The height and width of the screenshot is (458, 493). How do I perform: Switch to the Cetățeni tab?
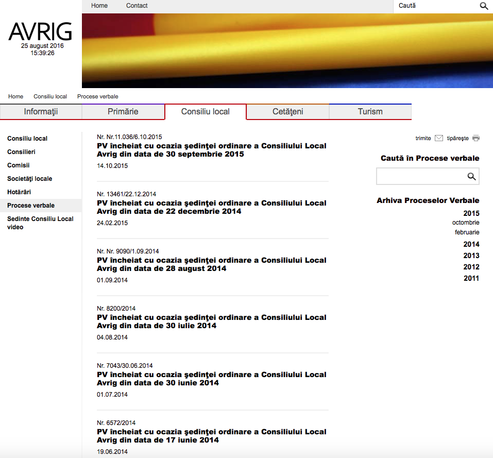click(x=287, y=112)
